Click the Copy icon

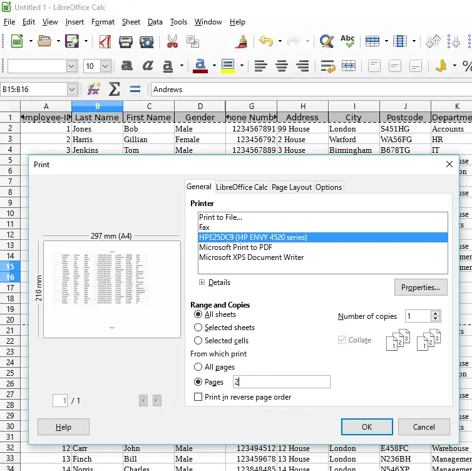tap(192, 41)
